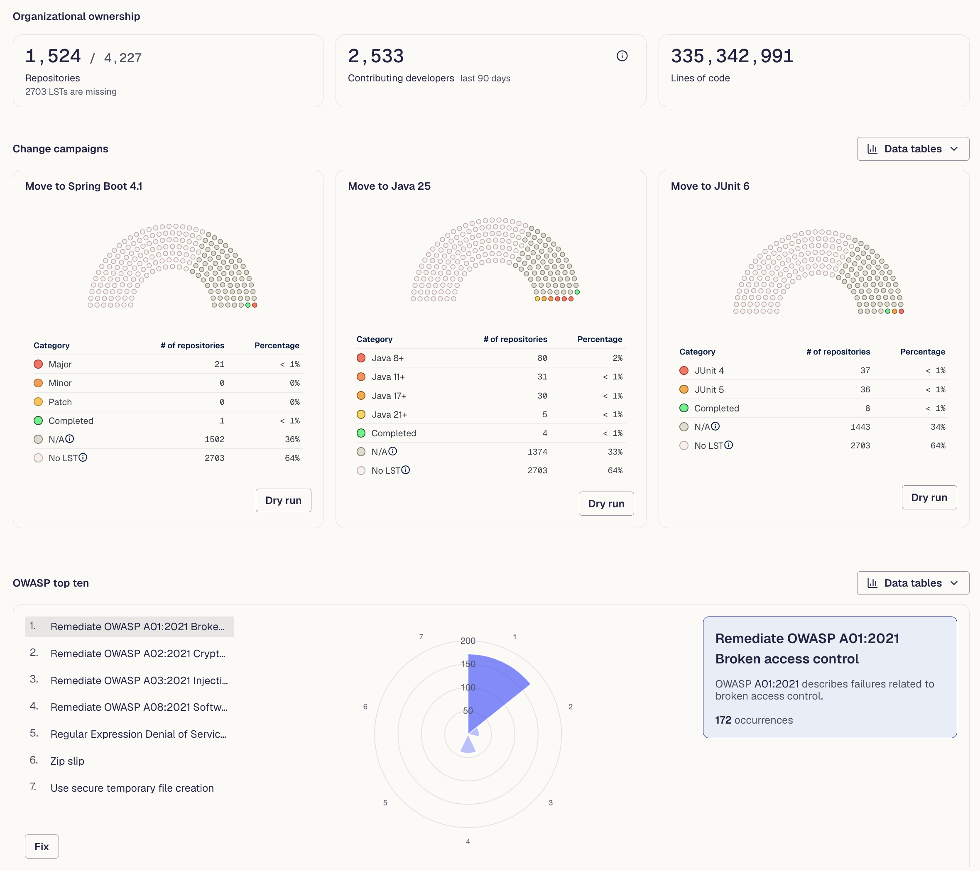
Task: Click Java 17+ row label
Action: pos(389,396)
